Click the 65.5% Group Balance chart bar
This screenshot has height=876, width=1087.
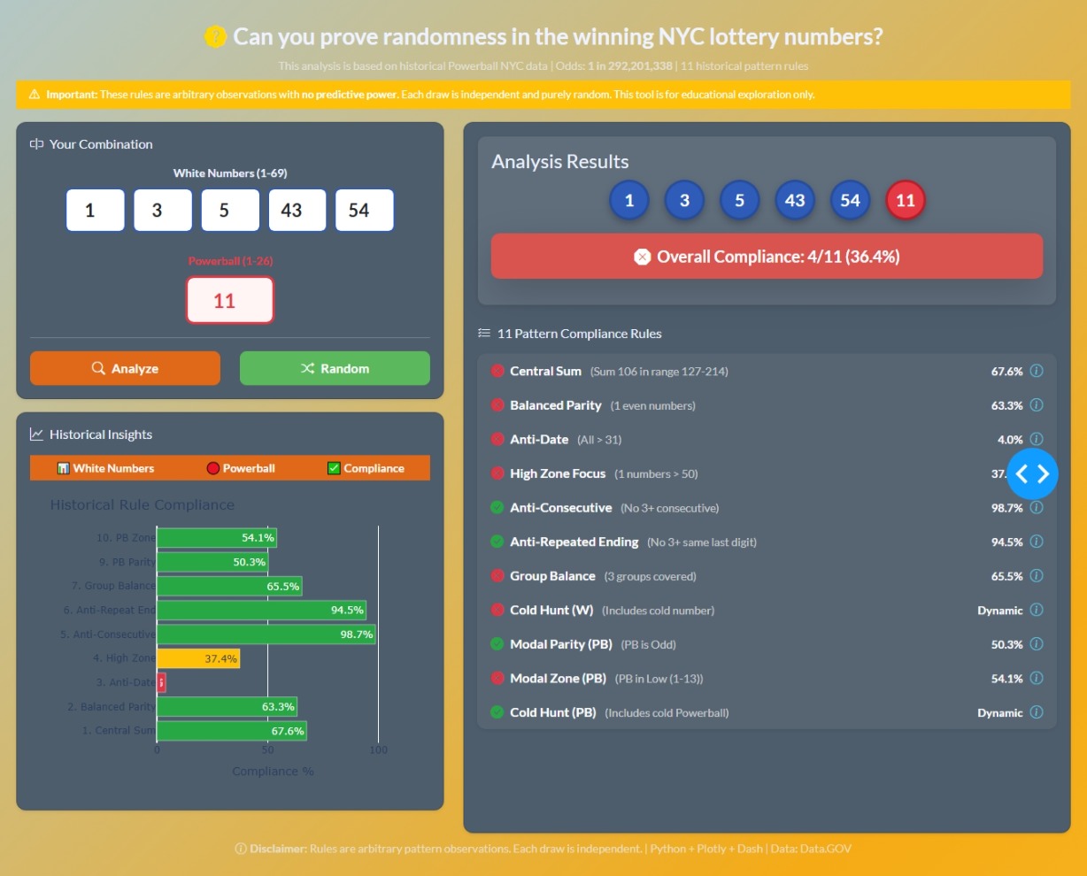pyautogui.click(x=229, y=586)
